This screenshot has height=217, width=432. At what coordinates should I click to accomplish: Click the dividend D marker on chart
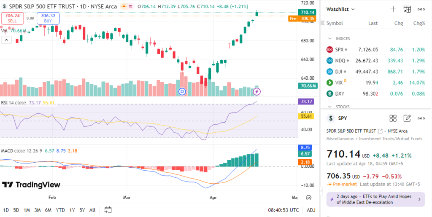182,91
